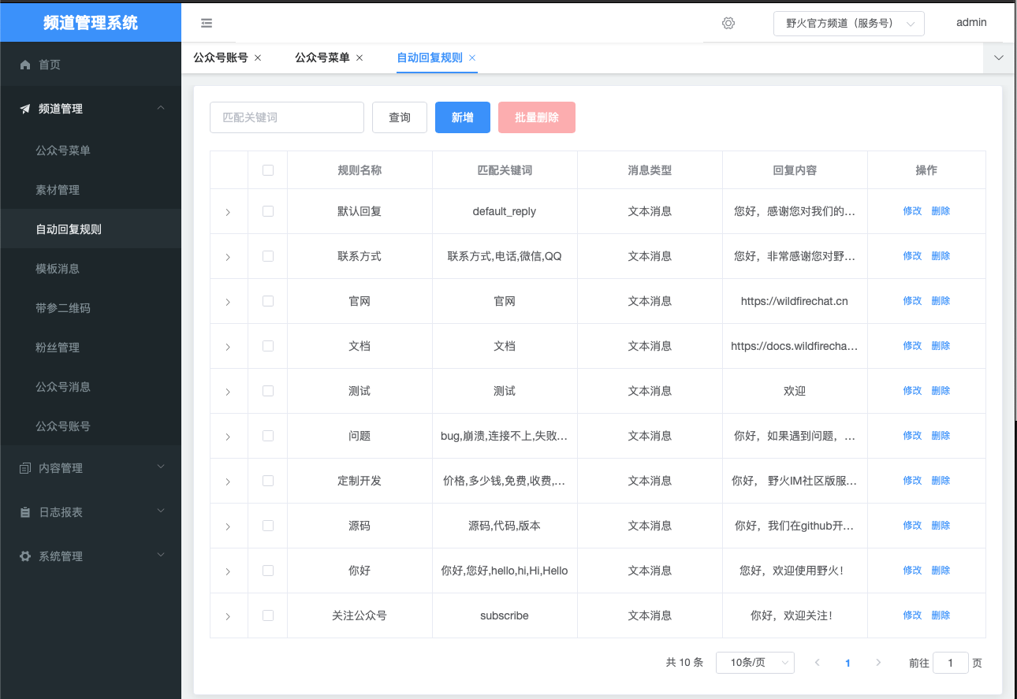Open the 野火官方频道 channel dropdown
Image resolution: width=1017 pixels, height=699 pixels.
coord(848,24)
